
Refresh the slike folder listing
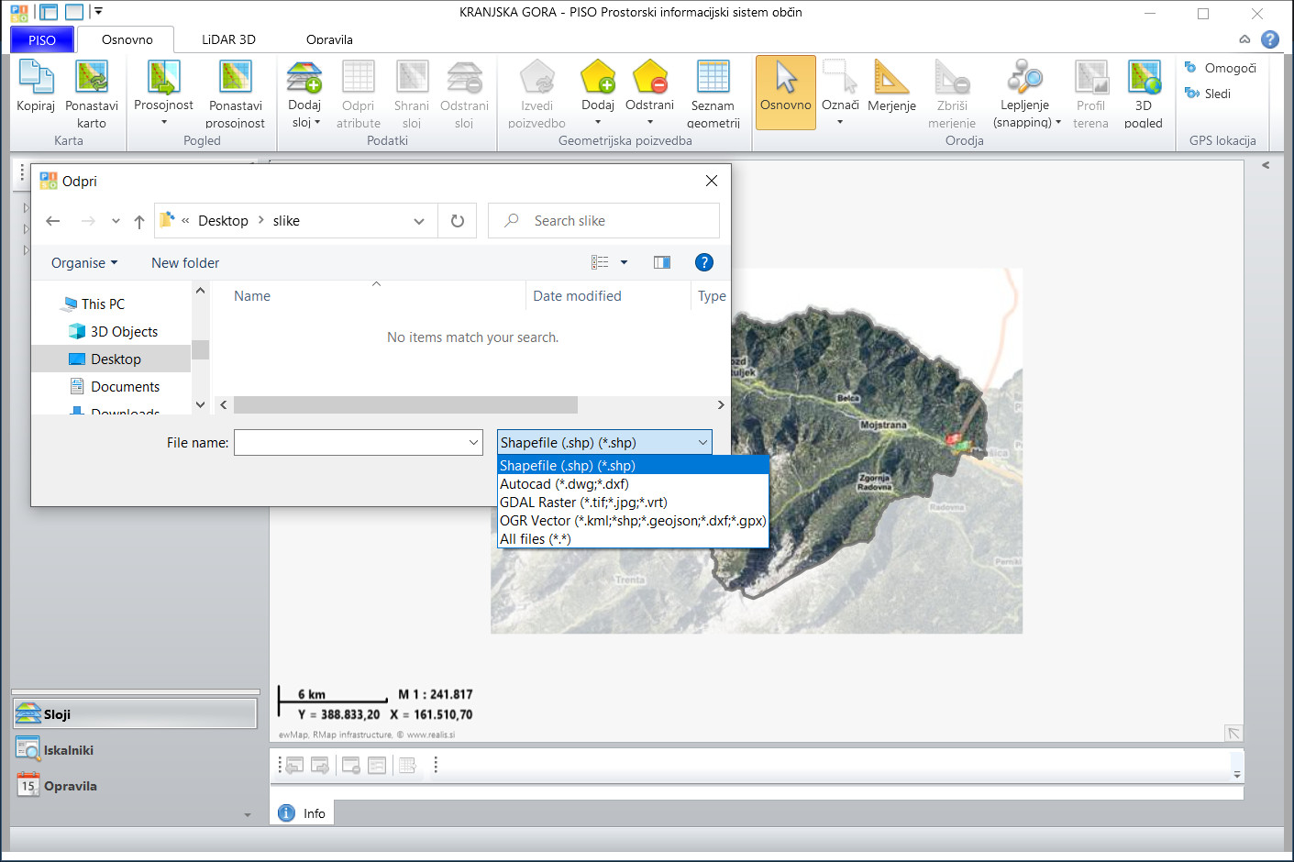pos(458,221)
